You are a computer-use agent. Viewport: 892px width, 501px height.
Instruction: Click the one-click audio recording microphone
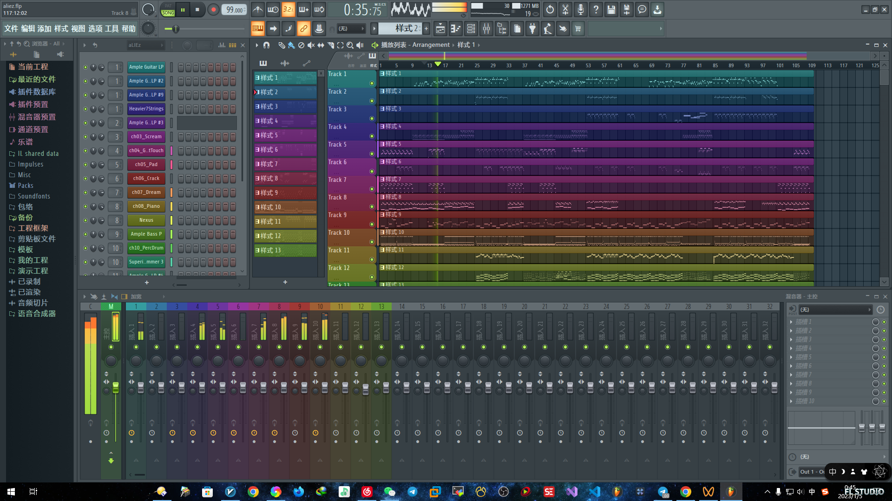pyautogui.click(x=581, y=10)
